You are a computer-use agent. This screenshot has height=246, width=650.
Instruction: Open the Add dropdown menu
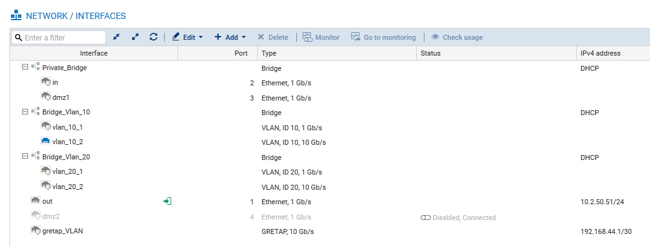coord(230,37)
